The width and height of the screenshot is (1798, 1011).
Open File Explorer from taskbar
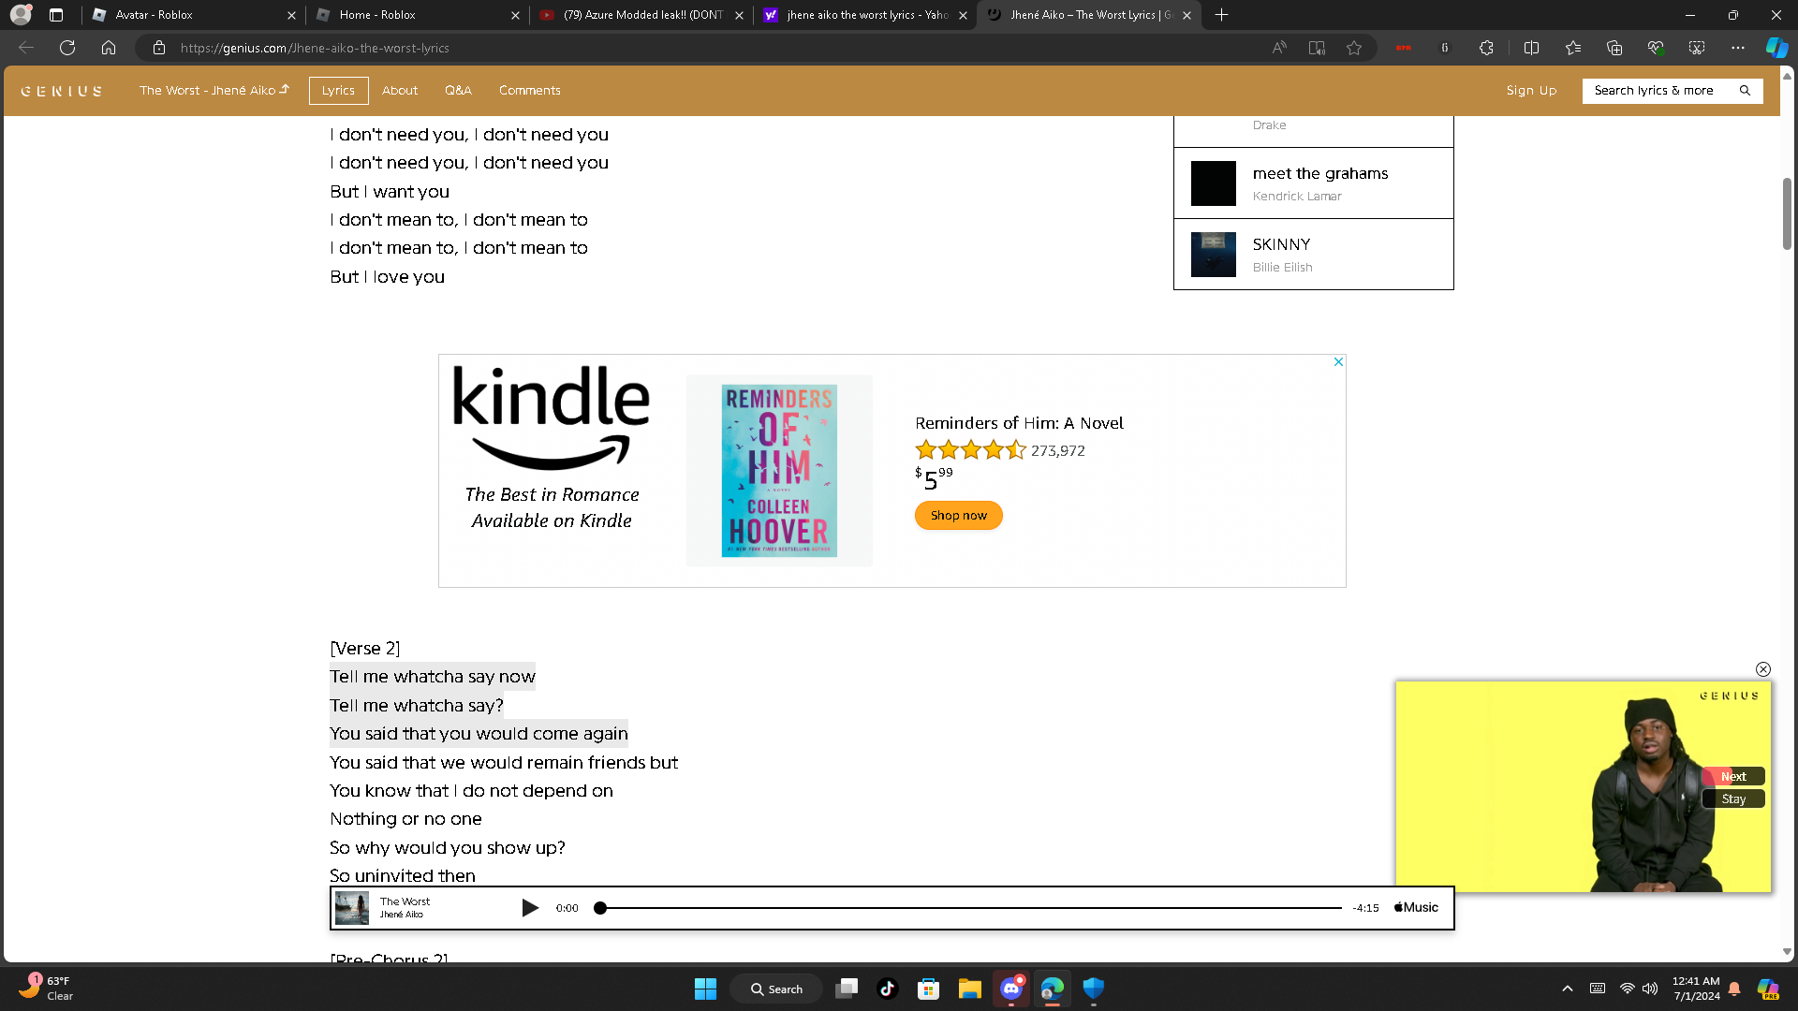970,989
